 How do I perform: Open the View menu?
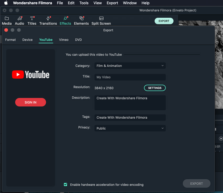98,3
